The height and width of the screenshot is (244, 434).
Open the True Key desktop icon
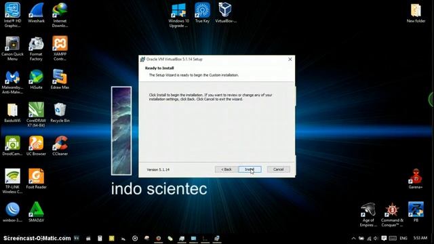click(x=202, y=13)
